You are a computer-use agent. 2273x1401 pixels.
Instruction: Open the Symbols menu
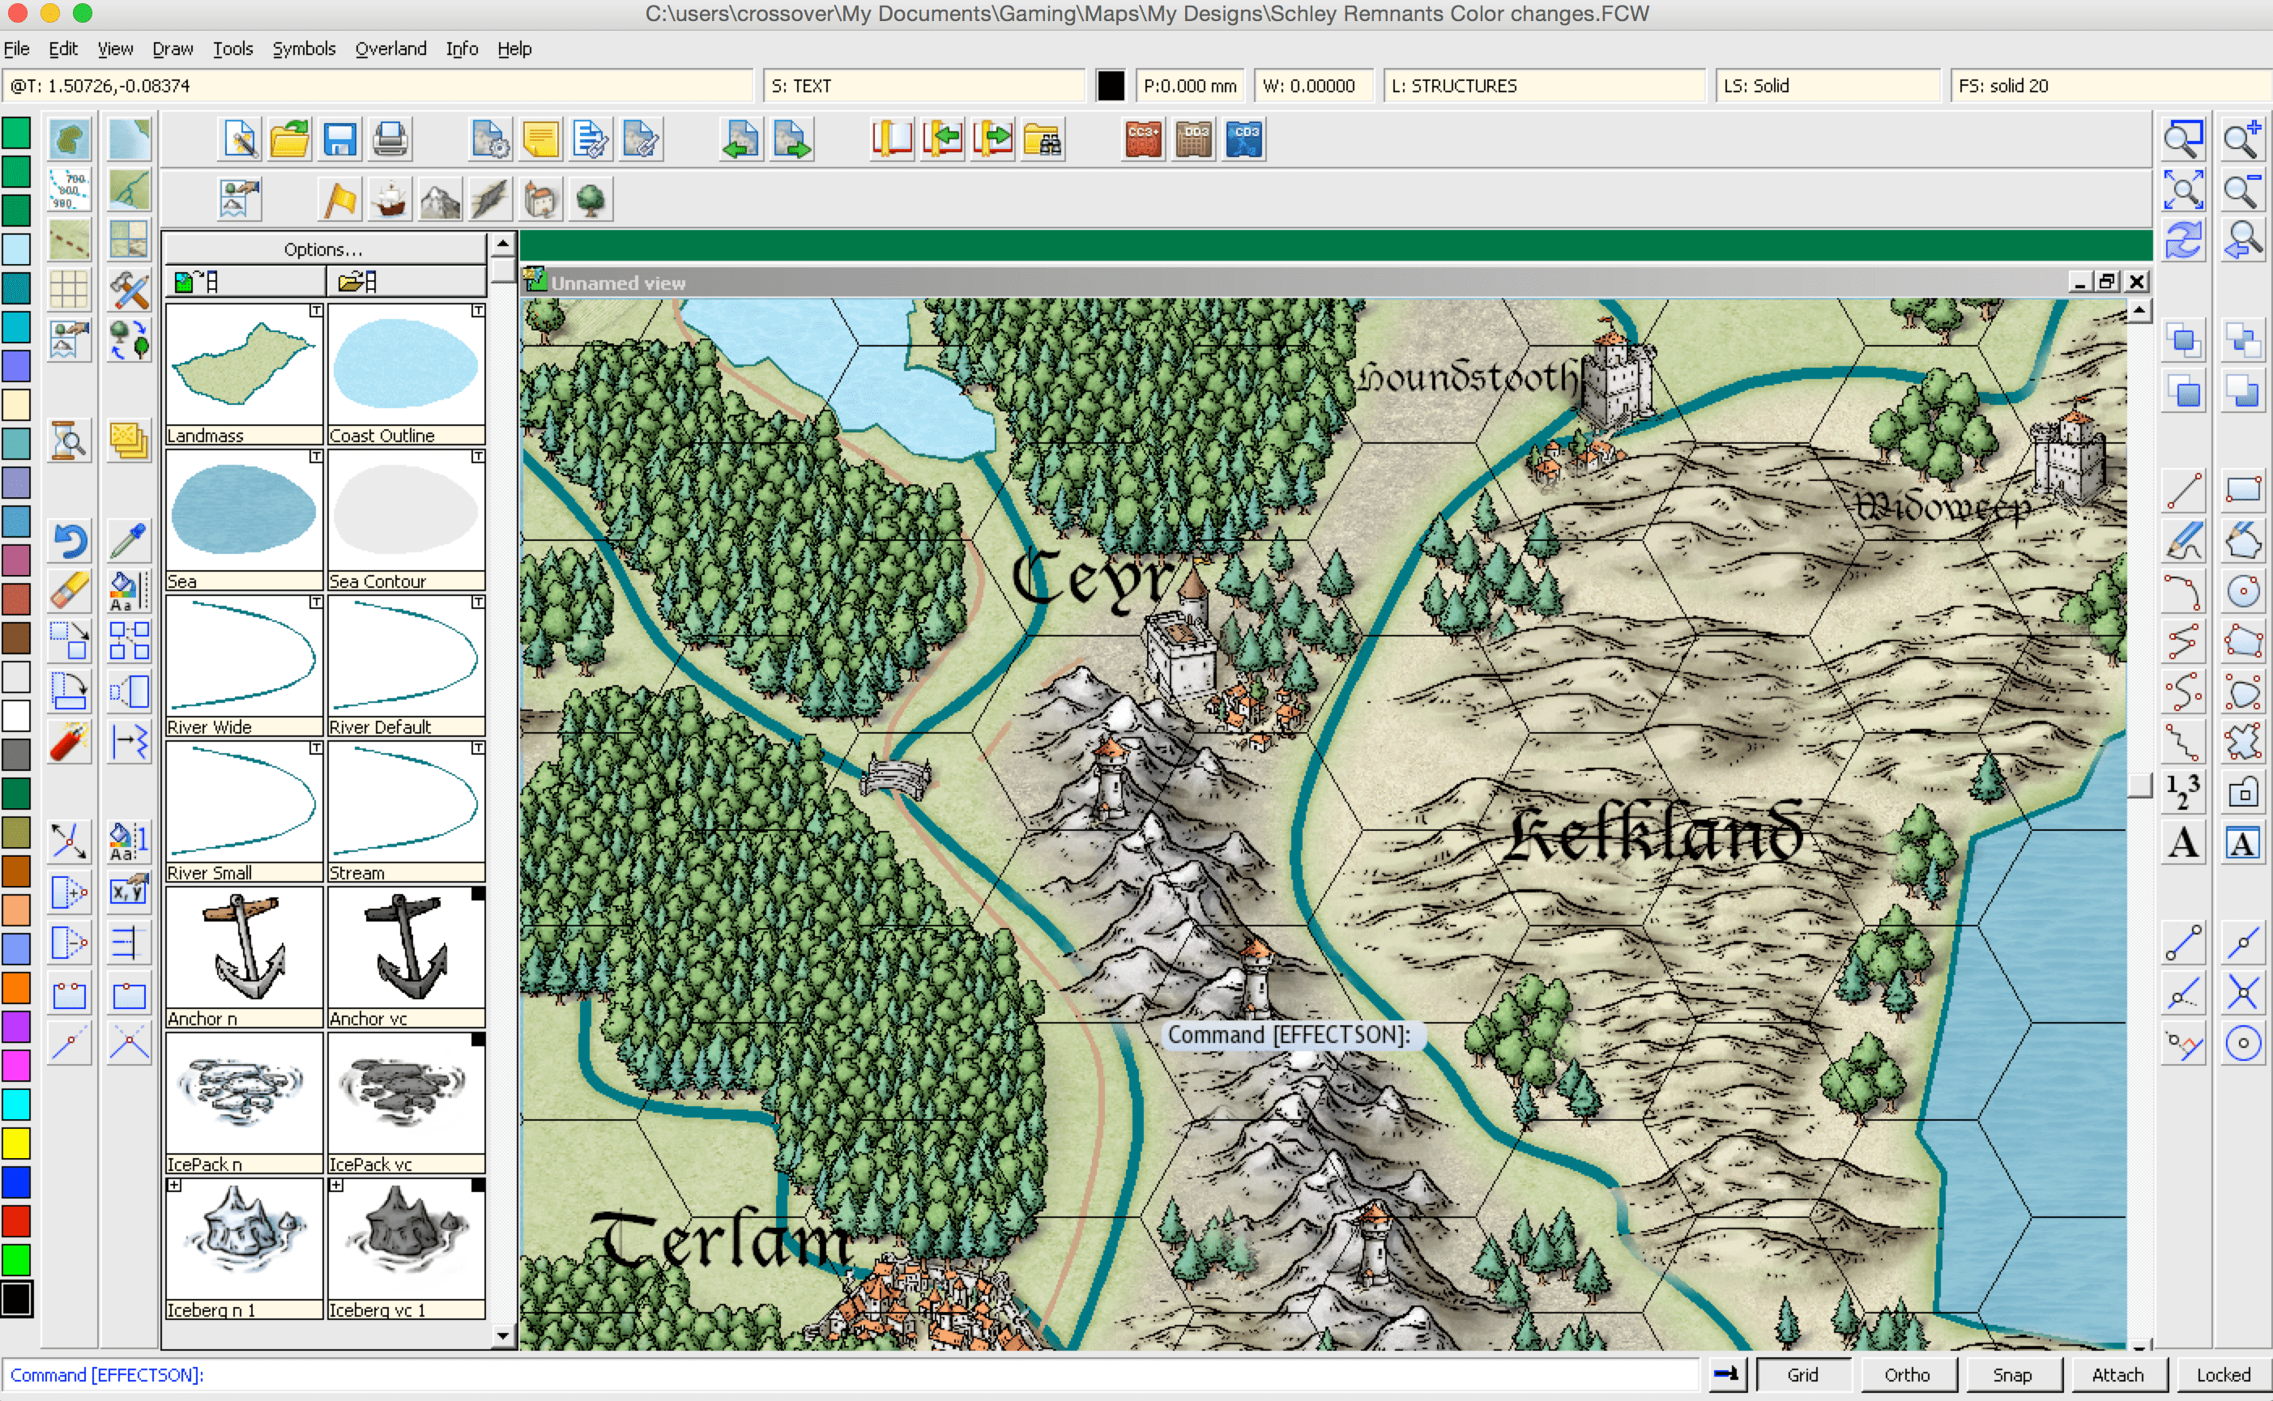(x=303, y=48)
